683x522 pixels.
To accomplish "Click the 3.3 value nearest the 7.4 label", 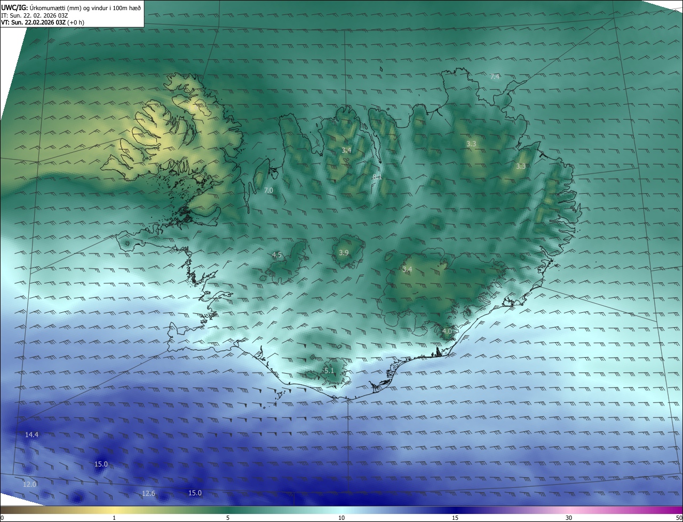I will point(471,144).
